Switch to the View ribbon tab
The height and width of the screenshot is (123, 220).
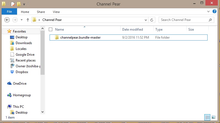point(56,12)
